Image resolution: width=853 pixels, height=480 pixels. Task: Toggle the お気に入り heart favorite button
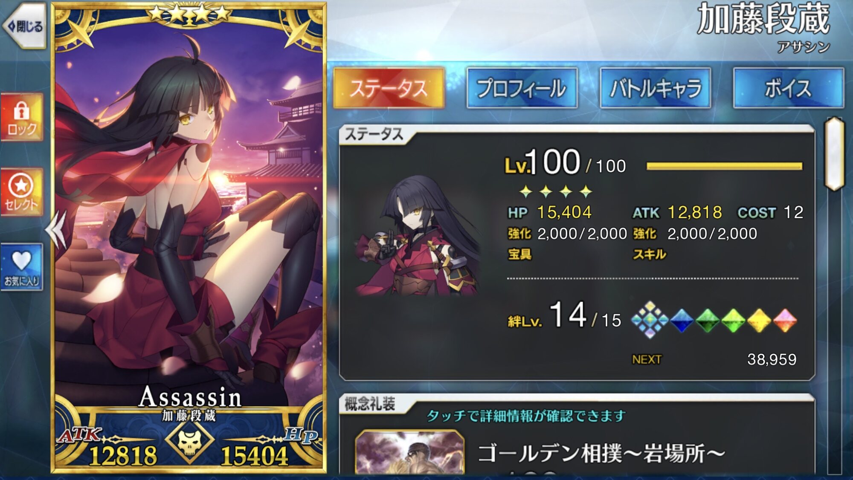coord(22,267)
